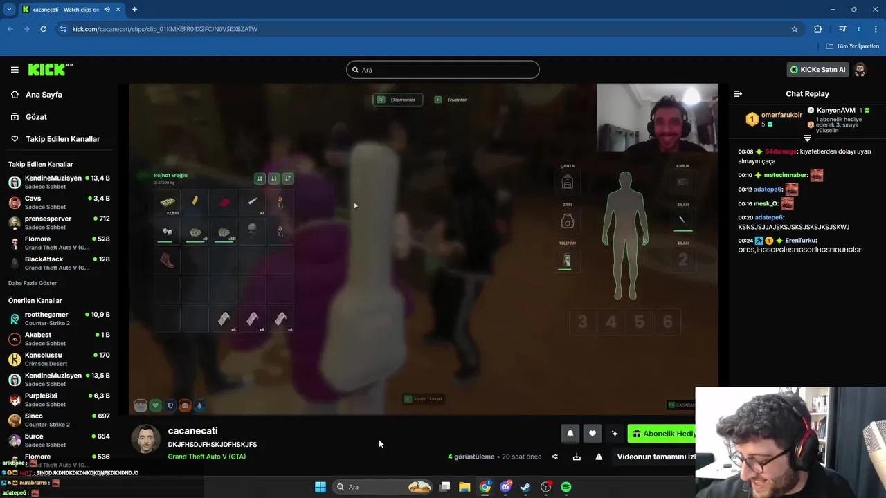Open Ana Sayfa in sidebar
Screen dimensions: 886x498
click(x=44, y=95)
